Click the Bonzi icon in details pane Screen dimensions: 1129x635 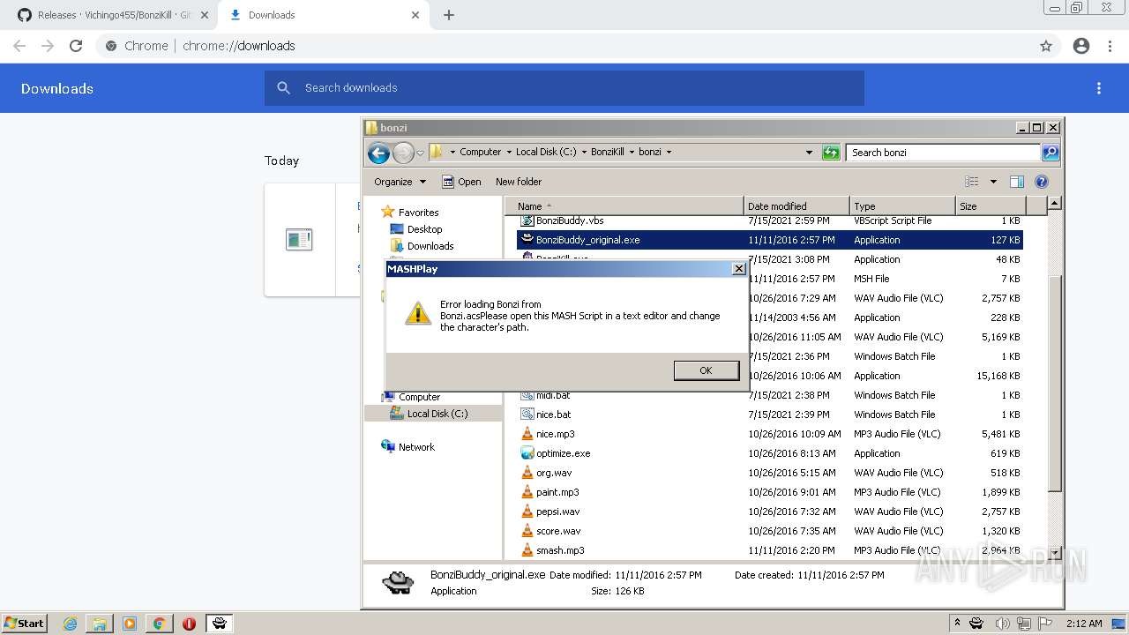399,582
